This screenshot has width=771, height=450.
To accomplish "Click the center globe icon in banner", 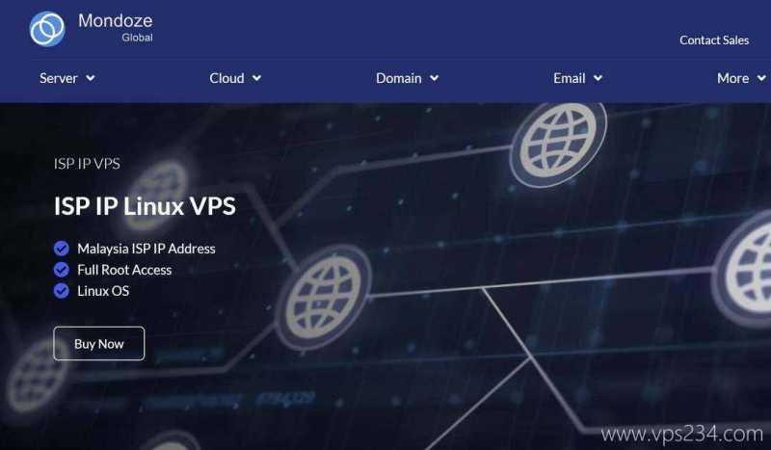I will click(x=324, y=297).
